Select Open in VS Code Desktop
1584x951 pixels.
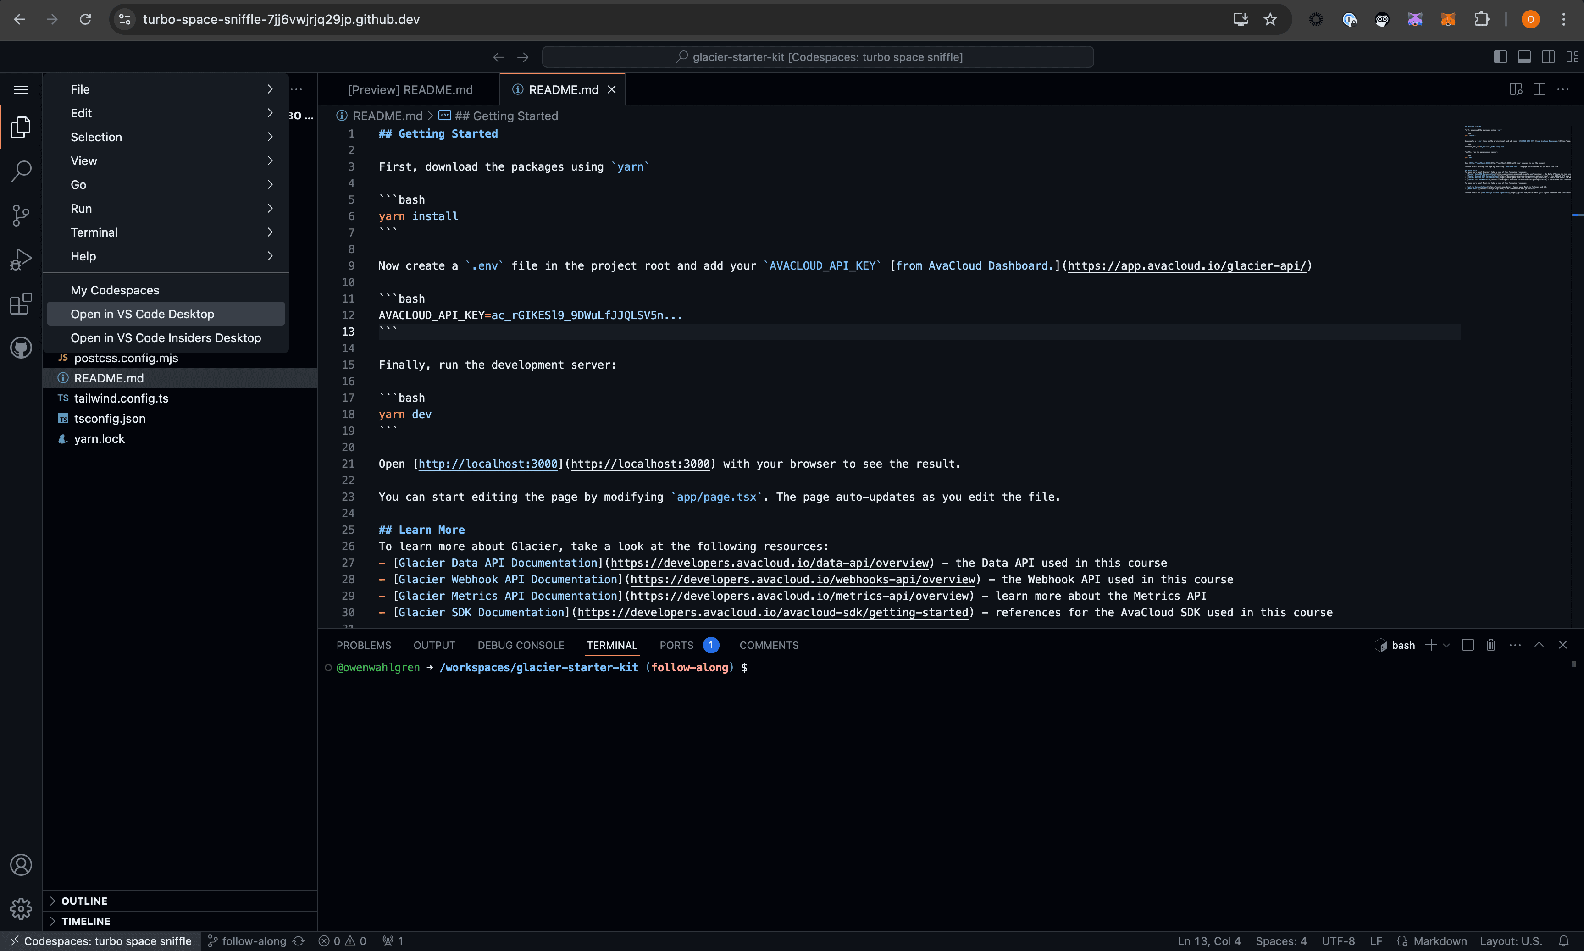[142, 314]
